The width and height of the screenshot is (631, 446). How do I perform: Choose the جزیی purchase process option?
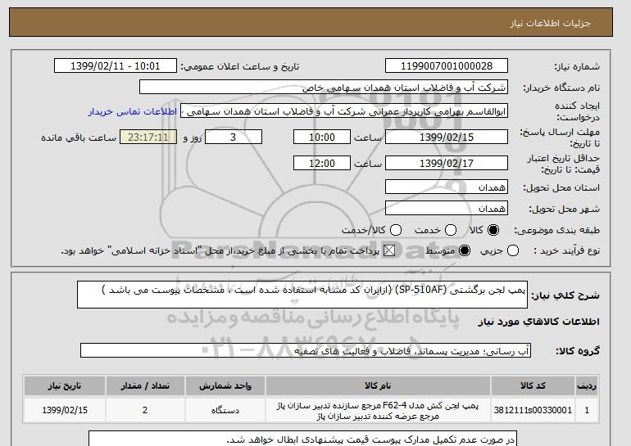click(x=513, y=250)
